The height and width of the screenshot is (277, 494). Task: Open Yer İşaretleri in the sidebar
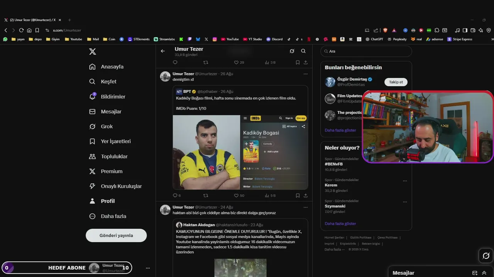tap(110, 141)
